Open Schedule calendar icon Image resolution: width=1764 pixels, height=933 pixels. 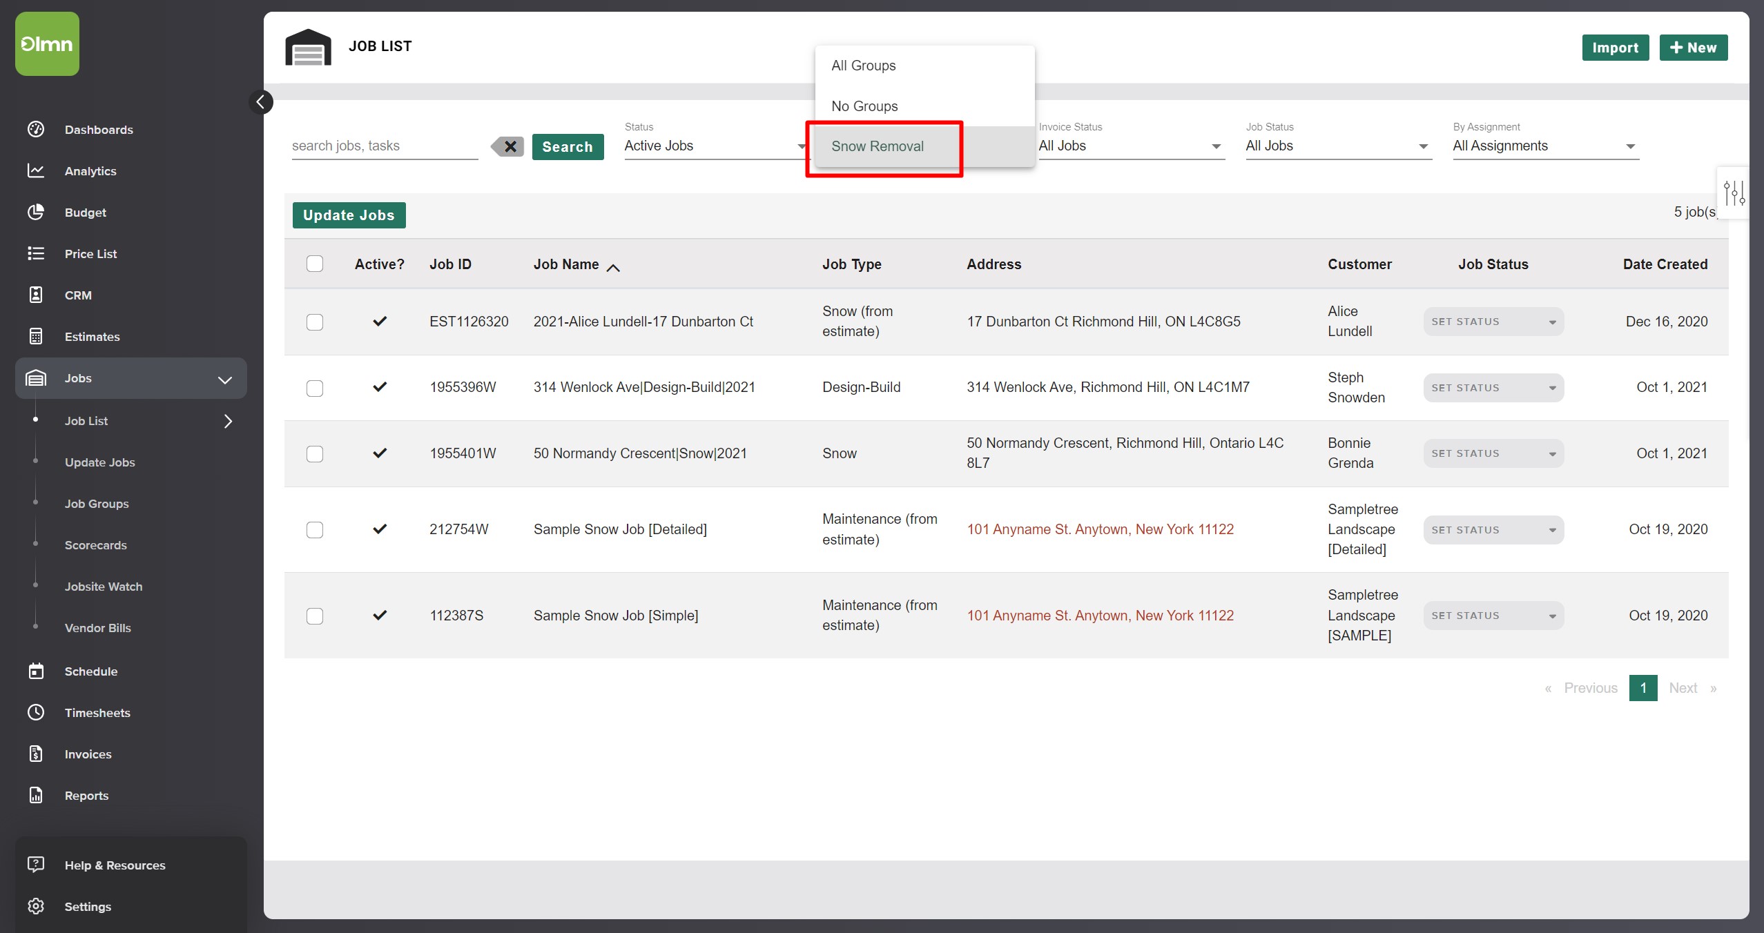(x=36, y=671)
